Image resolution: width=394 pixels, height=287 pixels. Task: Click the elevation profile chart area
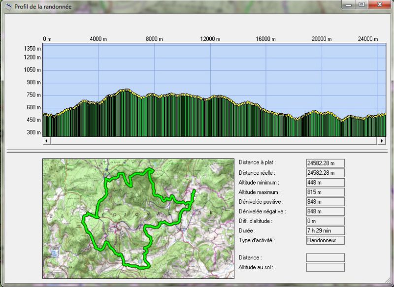point(214,90)
